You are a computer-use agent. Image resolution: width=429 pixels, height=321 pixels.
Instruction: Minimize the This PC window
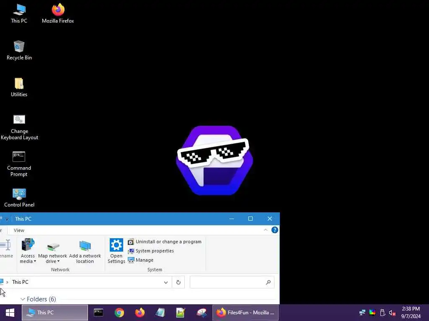(x=232, y=219)
